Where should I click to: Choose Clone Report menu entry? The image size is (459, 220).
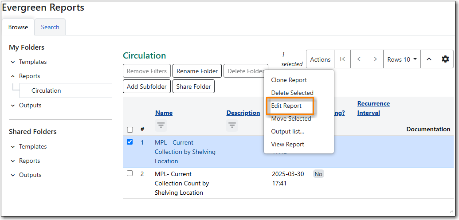(289, 80)
